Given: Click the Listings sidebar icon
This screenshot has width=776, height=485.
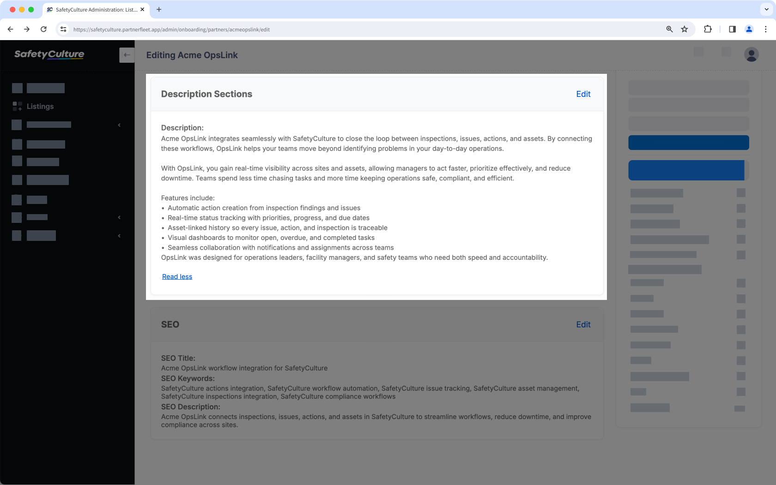Looking at the screenshot, I should (x=17, y=106).
